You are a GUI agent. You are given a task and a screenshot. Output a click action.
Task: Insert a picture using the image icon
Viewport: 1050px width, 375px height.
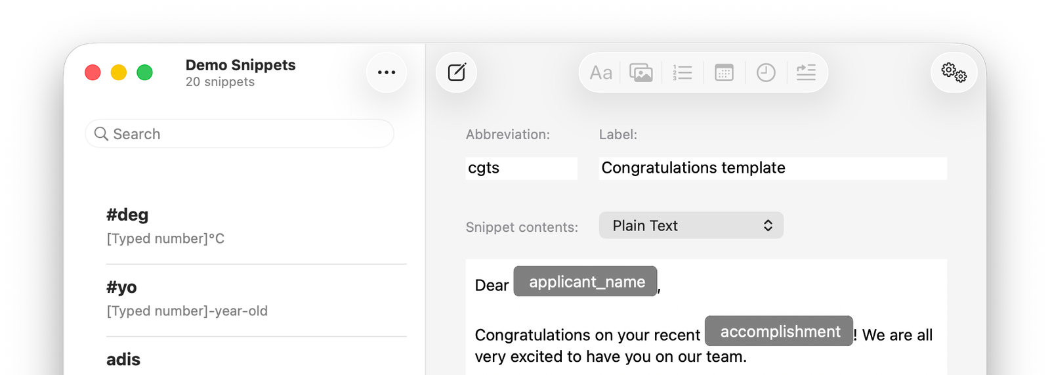coord(641,72)
